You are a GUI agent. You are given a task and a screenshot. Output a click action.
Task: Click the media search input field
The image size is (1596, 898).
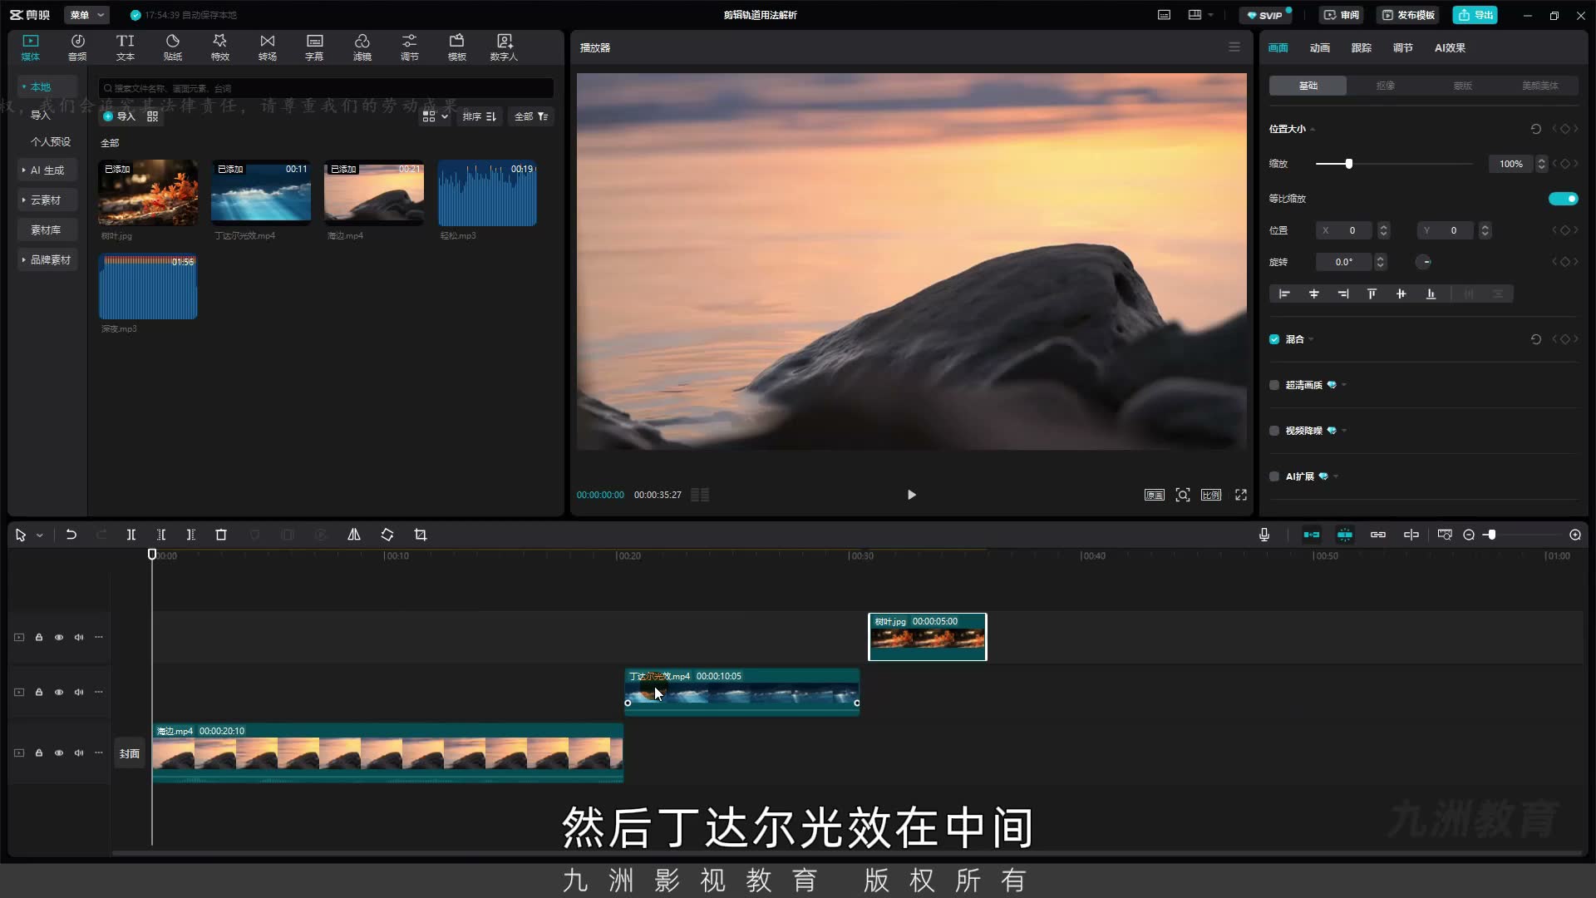coord(326,88)
